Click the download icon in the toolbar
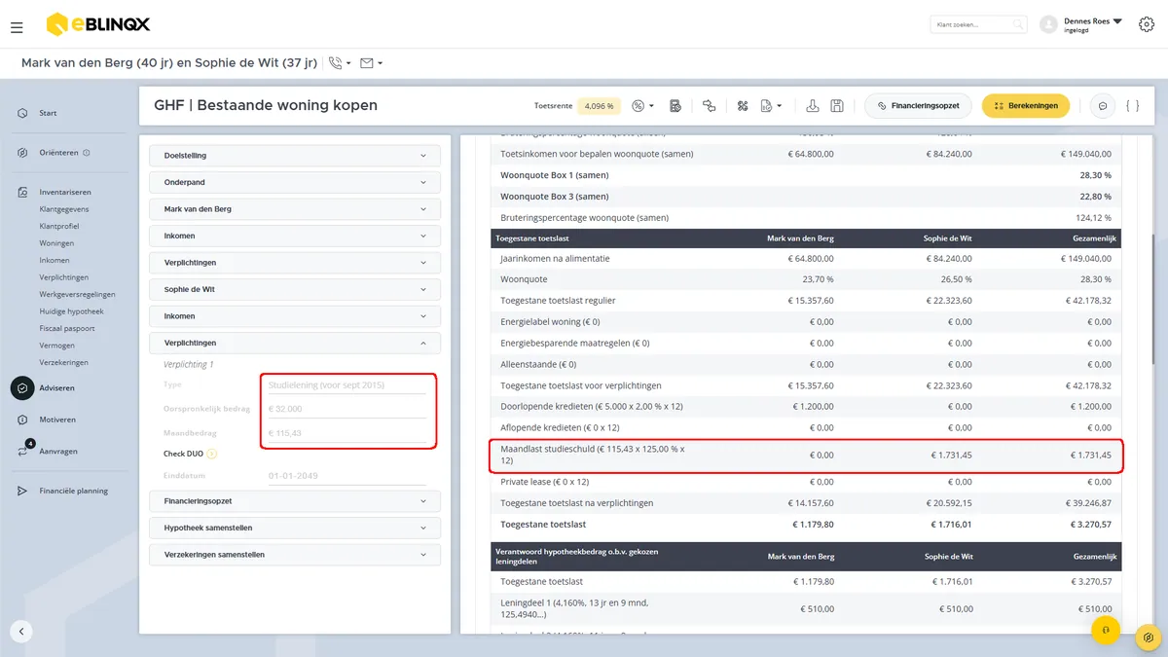The height and width of the screenshot is (657, 1168). 812,106
